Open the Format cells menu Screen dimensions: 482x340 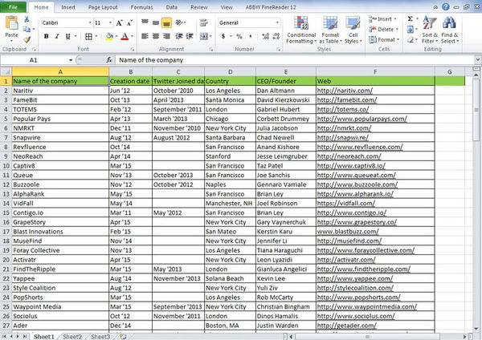(384, 39)
